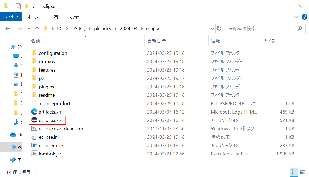The image size is (309, 177).
Task: Sort by 更新日時 column header
Action: coord(156,41)
